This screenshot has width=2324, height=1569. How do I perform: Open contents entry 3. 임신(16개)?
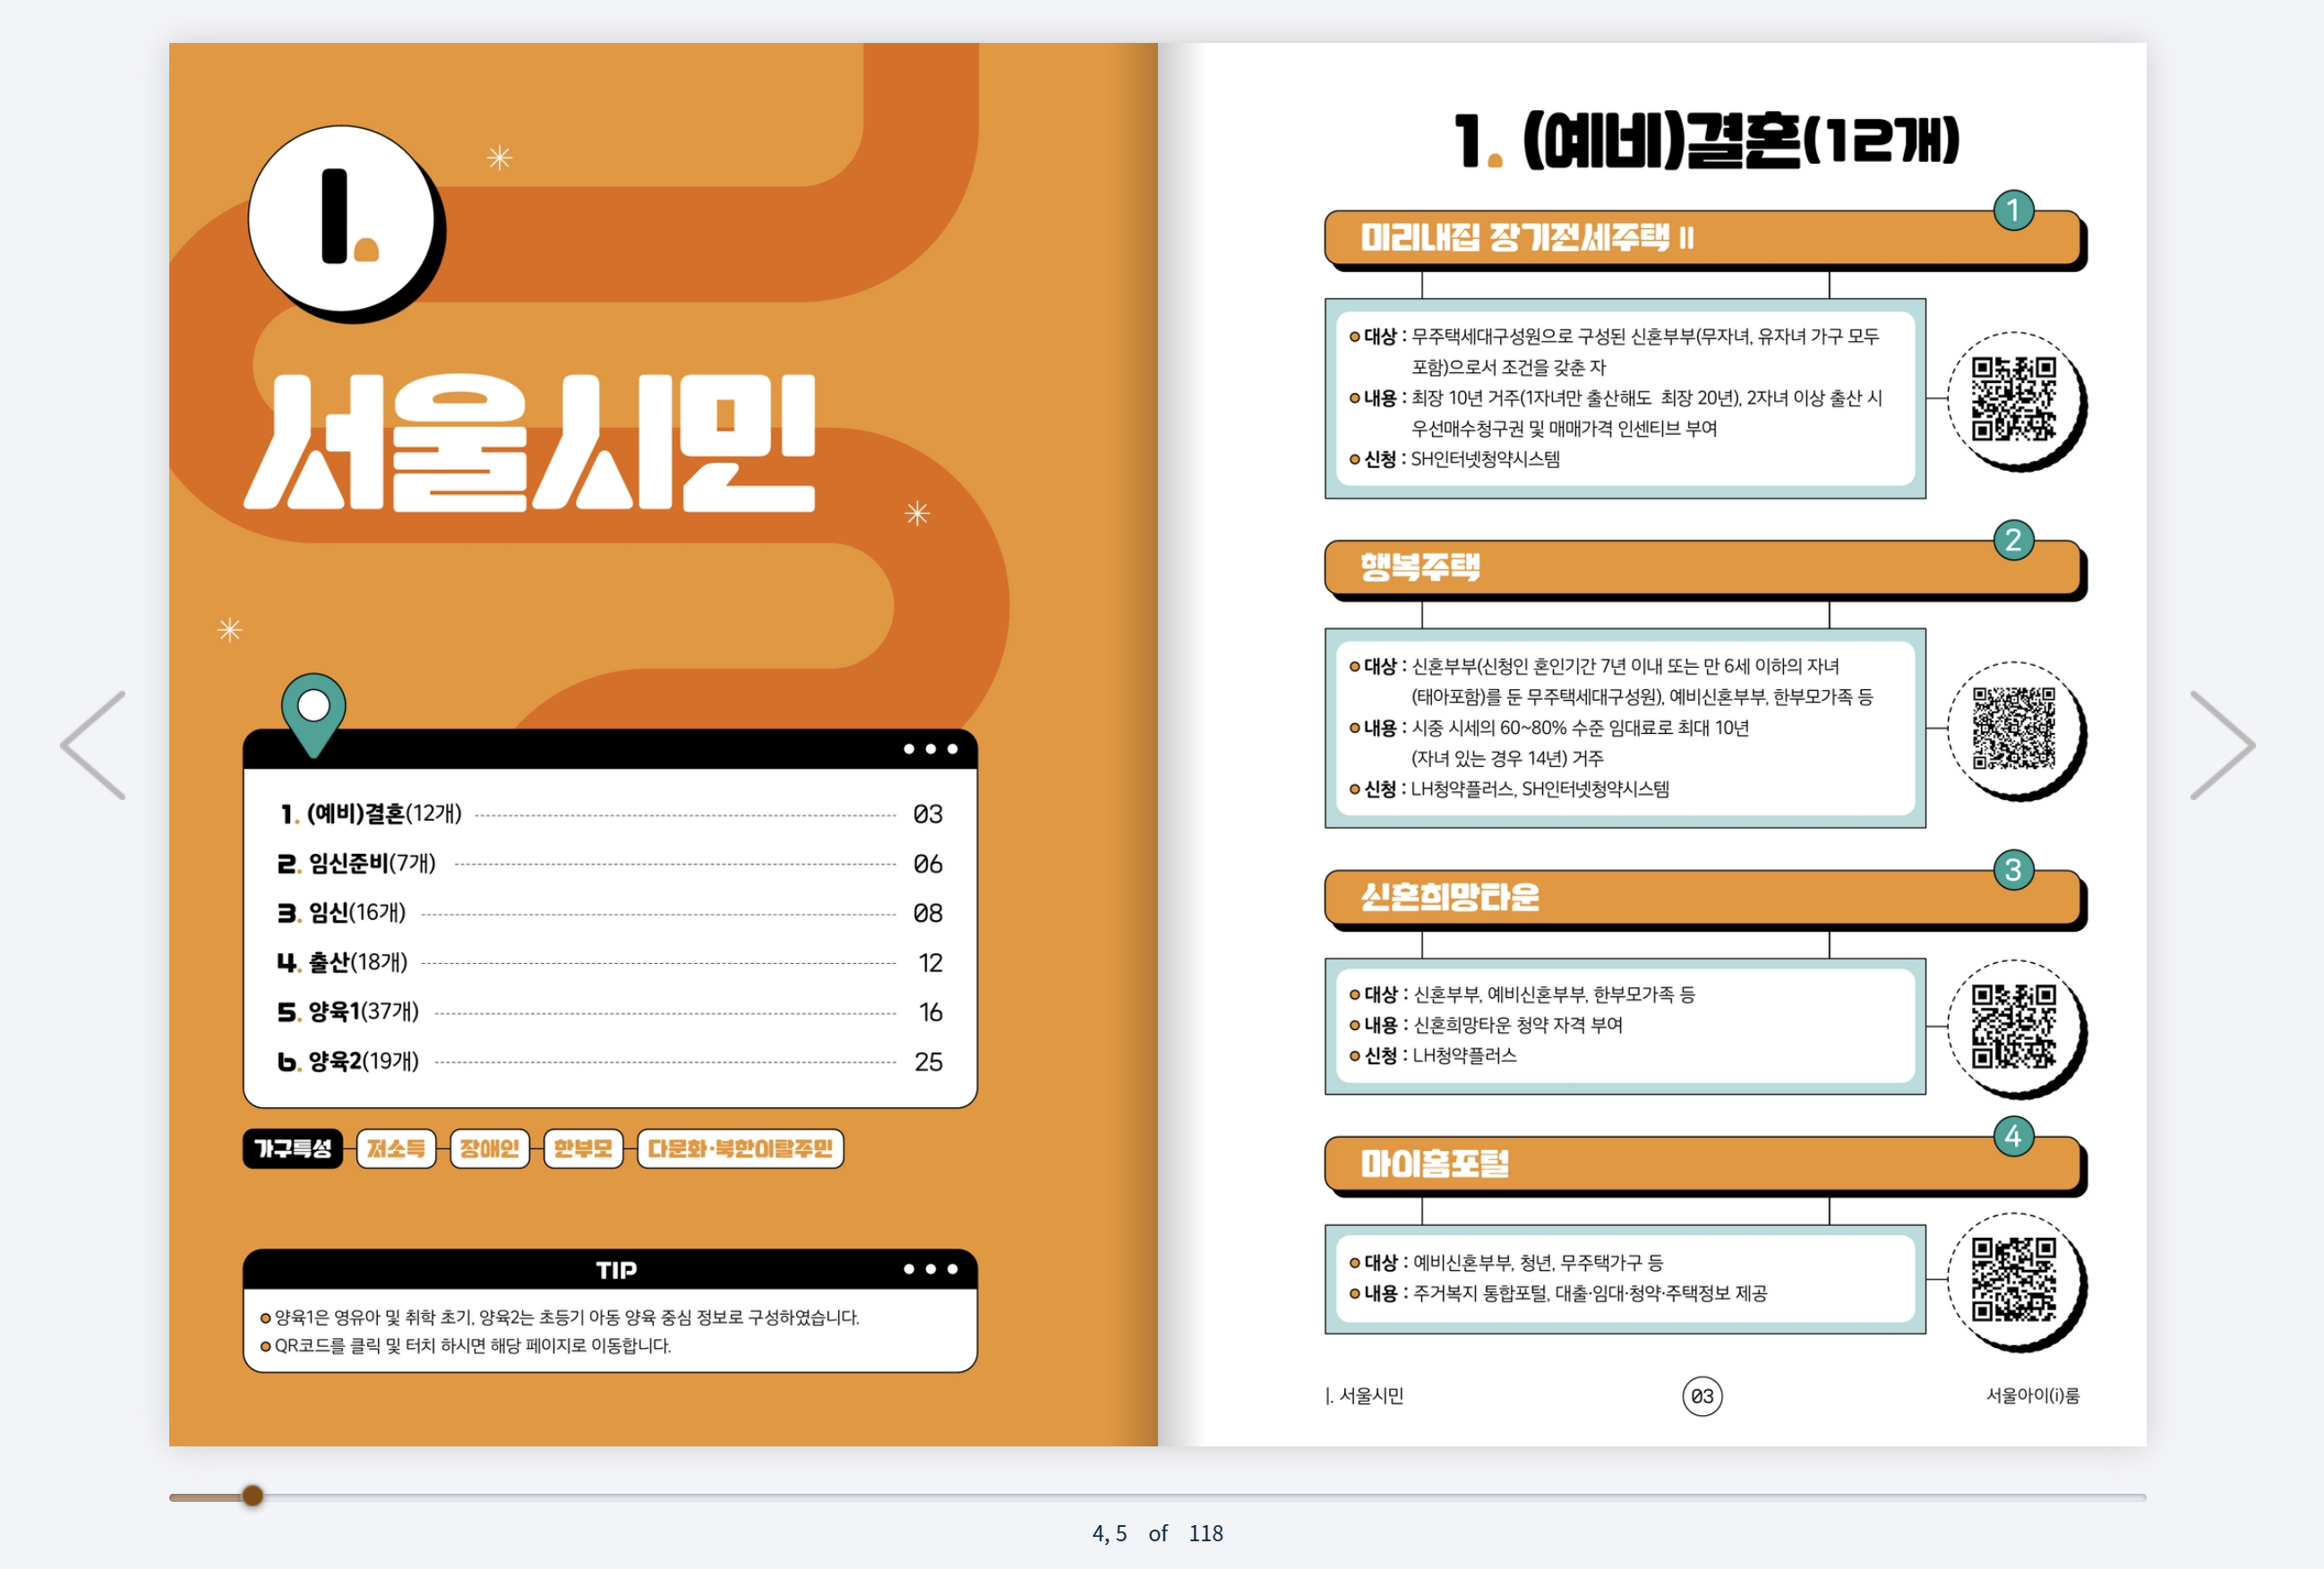[610, 912]
